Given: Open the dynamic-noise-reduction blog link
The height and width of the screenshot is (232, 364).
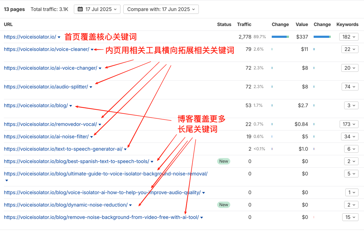Looking at the screenshot, I should tap(66, 205).
